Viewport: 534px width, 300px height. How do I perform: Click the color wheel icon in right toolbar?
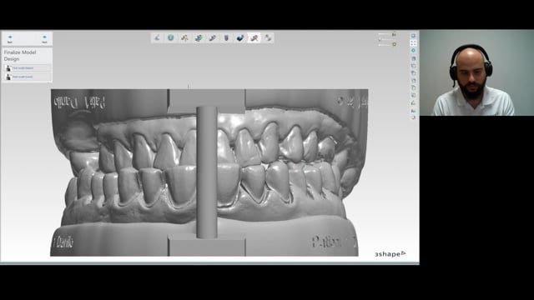413,117
